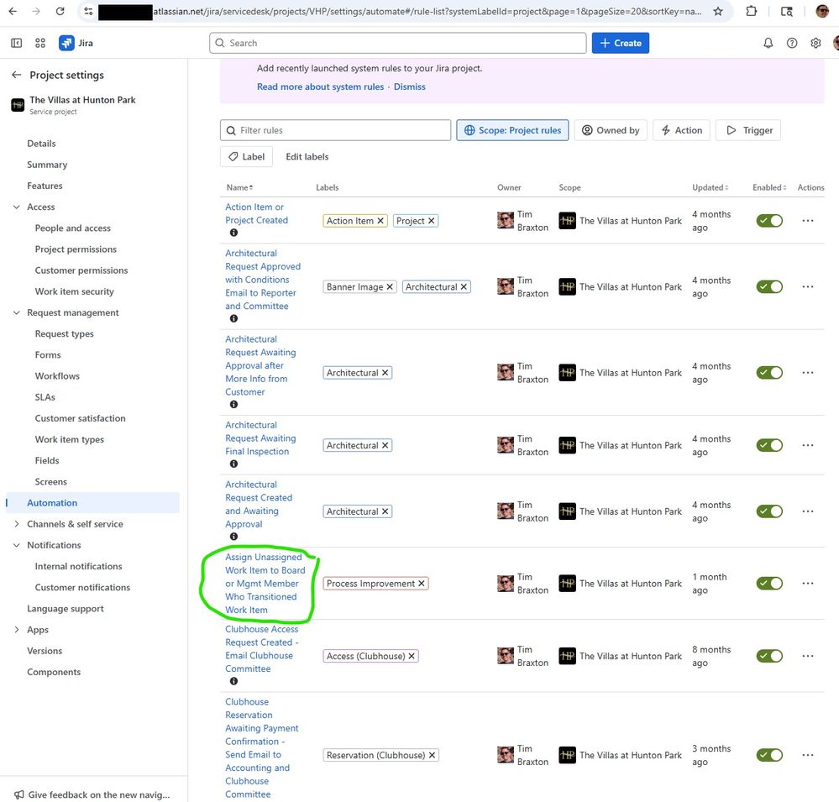Open Jira settings gear icon

(x=815, y=43)
